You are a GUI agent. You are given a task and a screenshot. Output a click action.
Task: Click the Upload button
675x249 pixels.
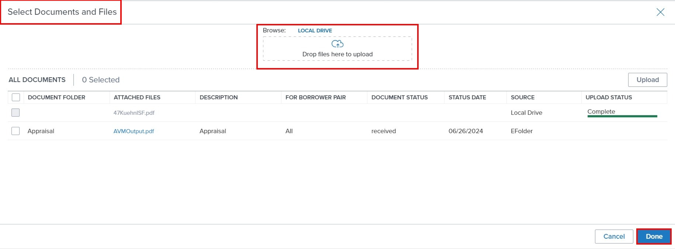pos(648,80)
